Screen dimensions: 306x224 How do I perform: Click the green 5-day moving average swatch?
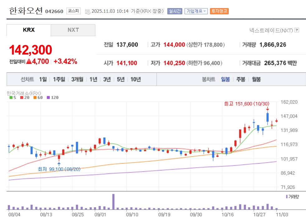tap(11, 98)
